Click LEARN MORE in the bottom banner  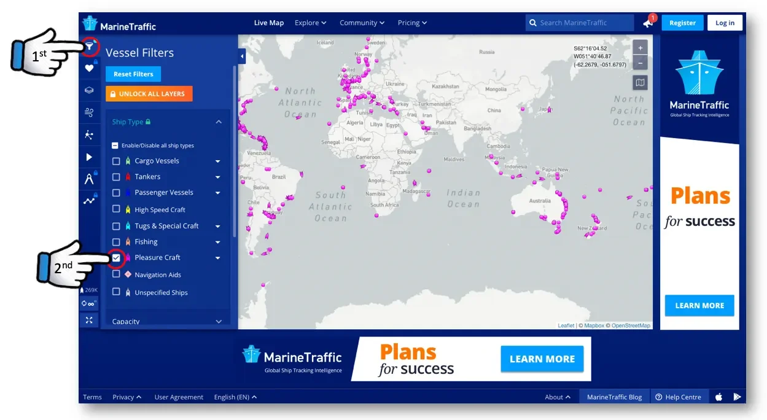[542, 359]
